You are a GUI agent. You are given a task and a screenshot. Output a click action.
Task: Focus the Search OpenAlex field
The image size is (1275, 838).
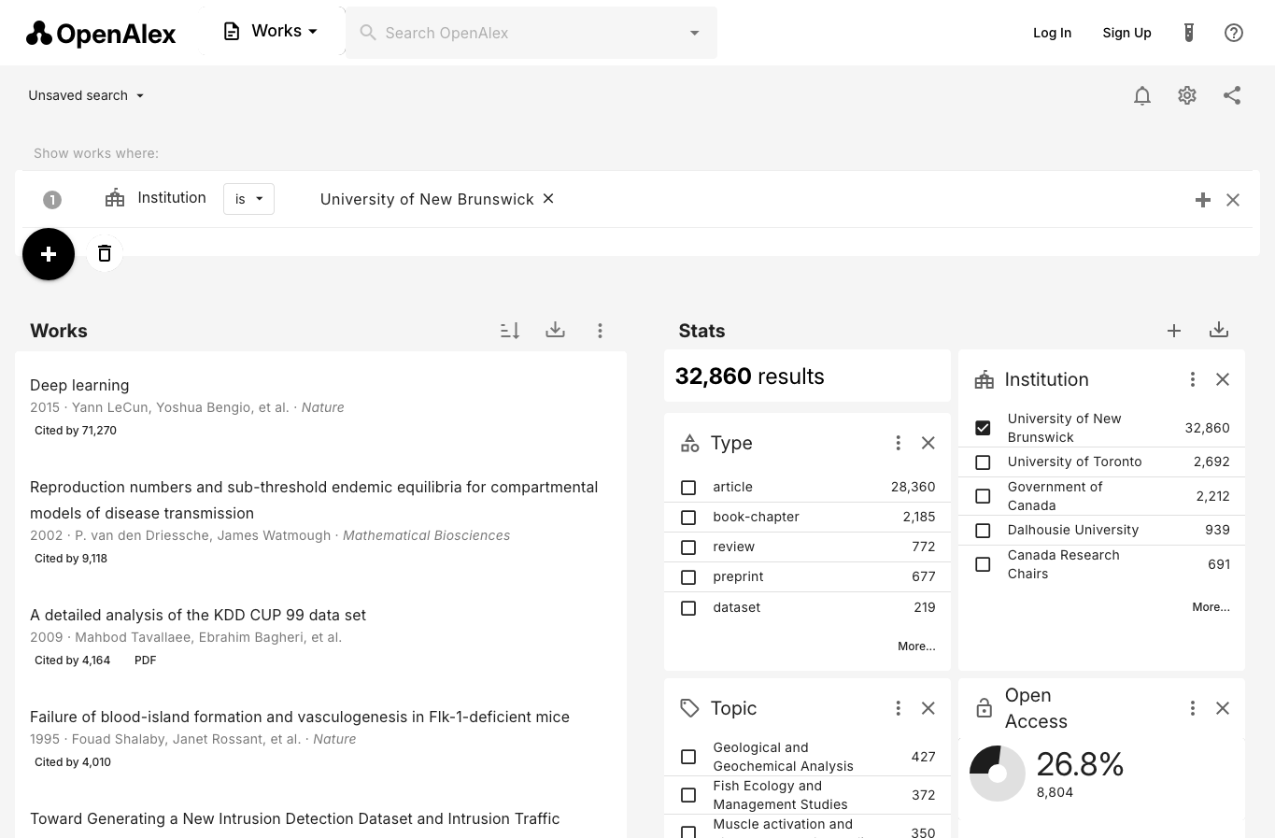pyautogui.click(x=531, y=33)
